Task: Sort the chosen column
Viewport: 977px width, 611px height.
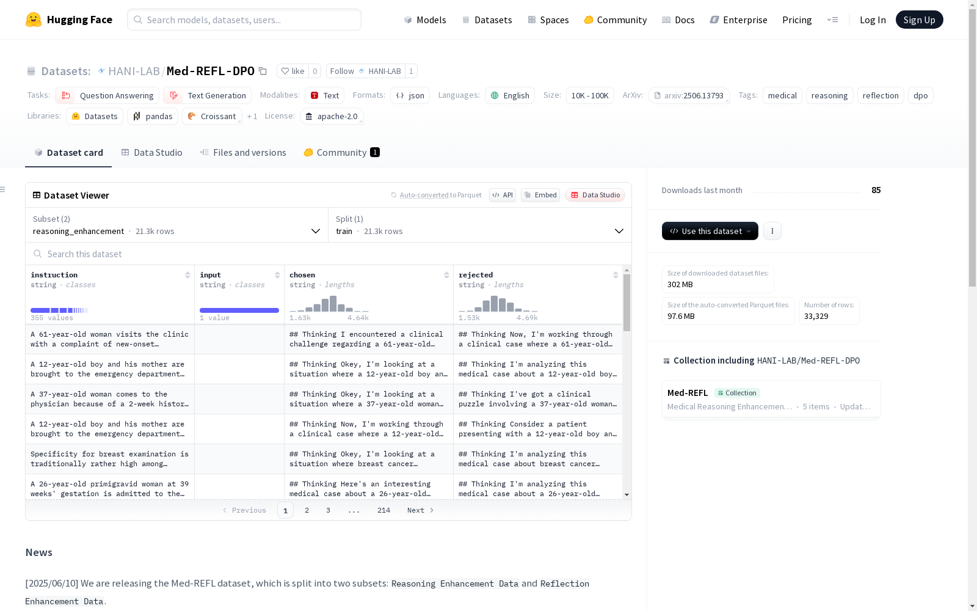Action: [446, 275]
